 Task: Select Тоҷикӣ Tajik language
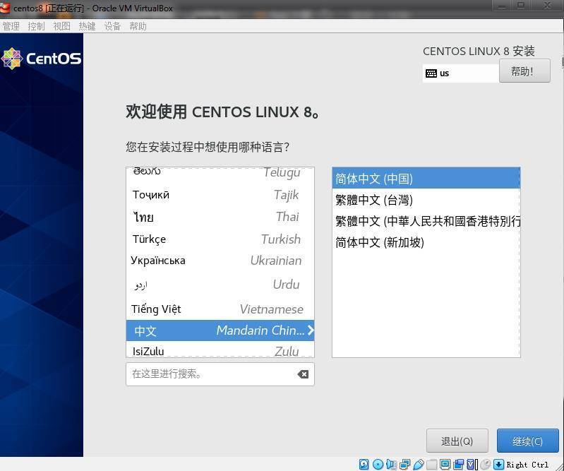coord(220,195)
